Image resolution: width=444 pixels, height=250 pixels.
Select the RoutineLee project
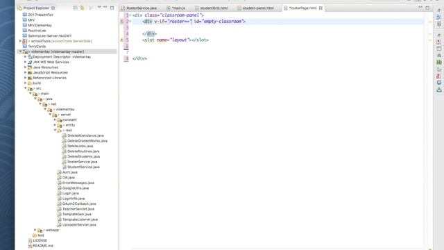37,31
